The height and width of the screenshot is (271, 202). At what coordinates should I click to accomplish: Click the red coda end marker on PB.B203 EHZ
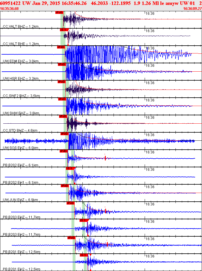click(106, 211)
